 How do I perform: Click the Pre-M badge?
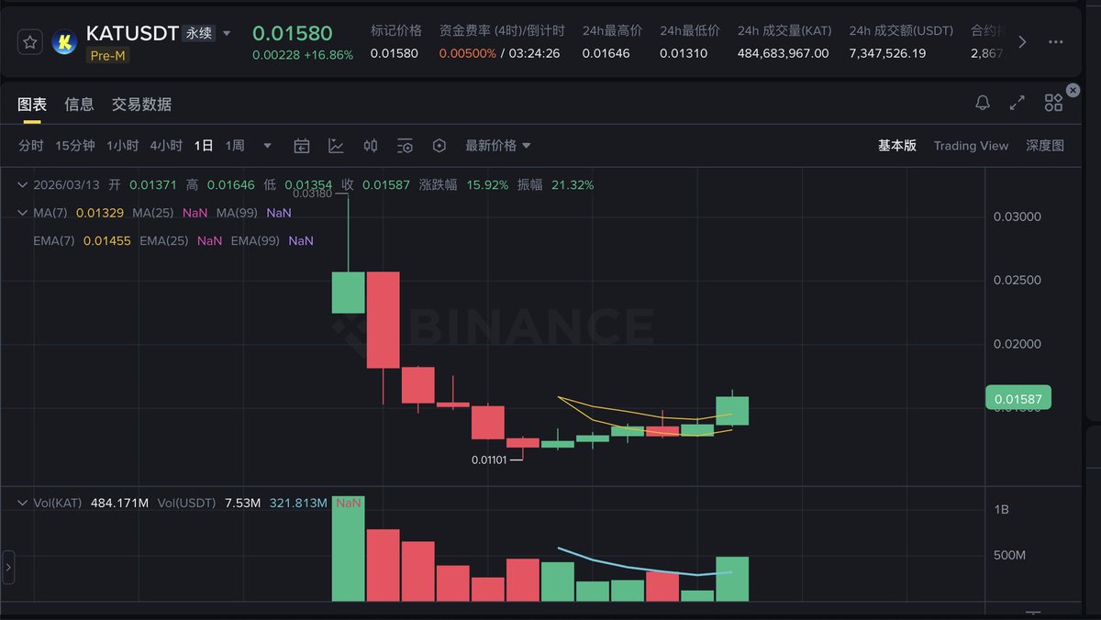pos(107,55)
